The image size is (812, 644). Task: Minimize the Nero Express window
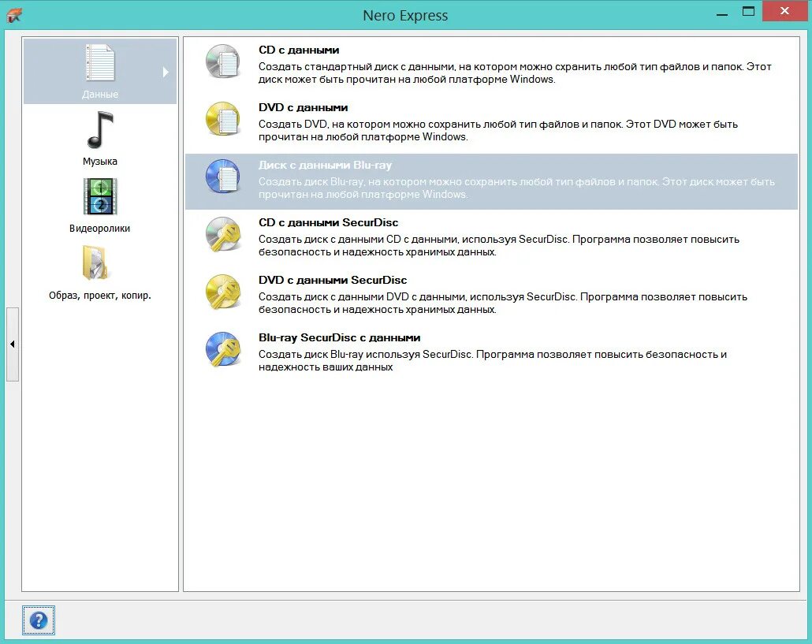[722, 13]
